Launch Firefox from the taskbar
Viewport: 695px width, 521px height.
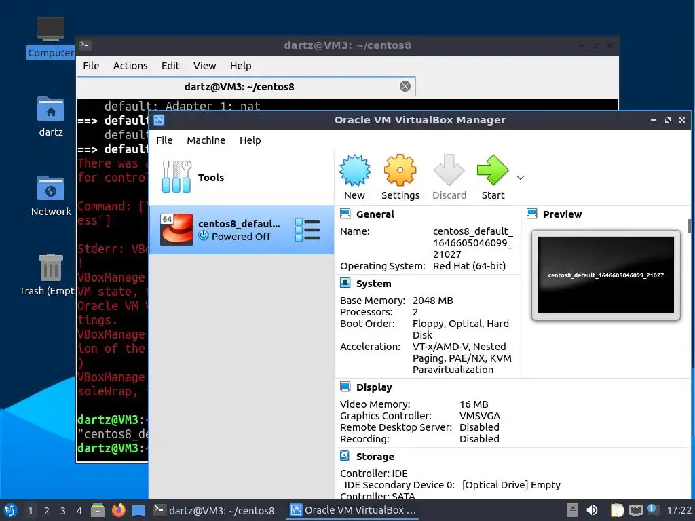(x=118, y=510)
